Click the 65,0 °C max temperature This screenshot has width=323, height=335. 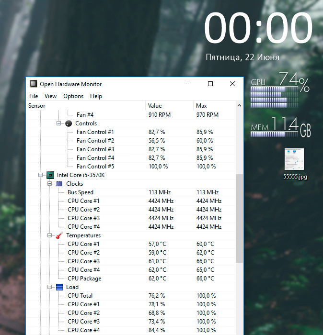(205, 270)
